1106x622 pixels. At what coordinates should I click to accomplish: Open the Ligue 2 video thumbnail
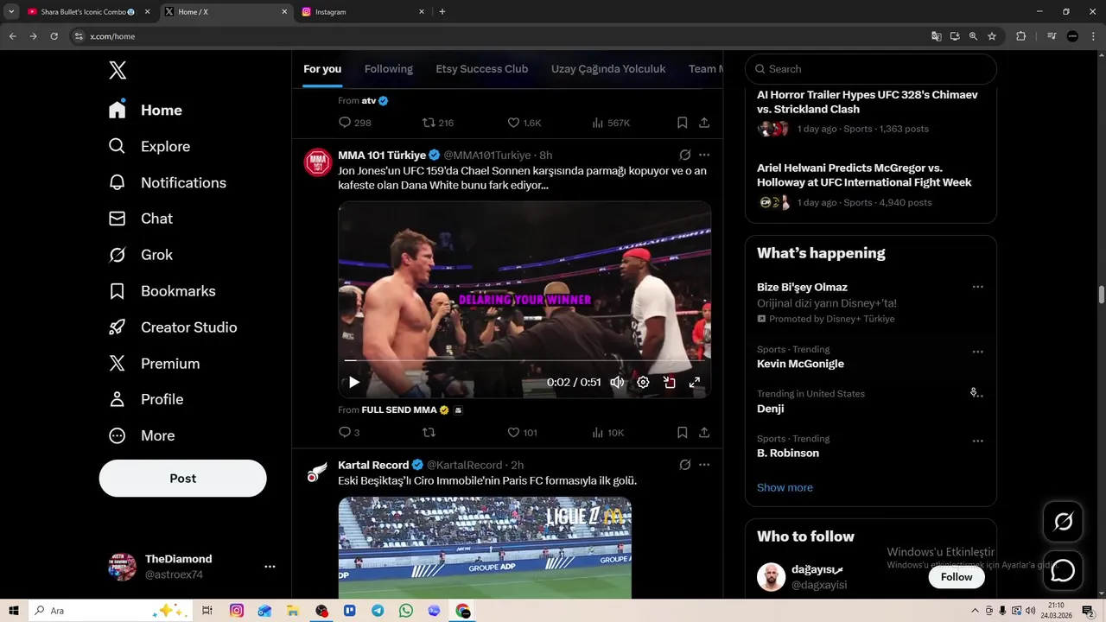(485, 548)
